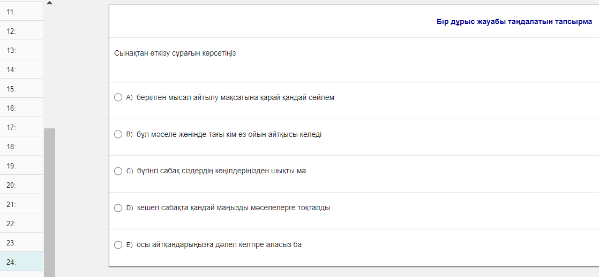Open question 12 from the list
Screen dimensions: 599x277
coord(21,31)
